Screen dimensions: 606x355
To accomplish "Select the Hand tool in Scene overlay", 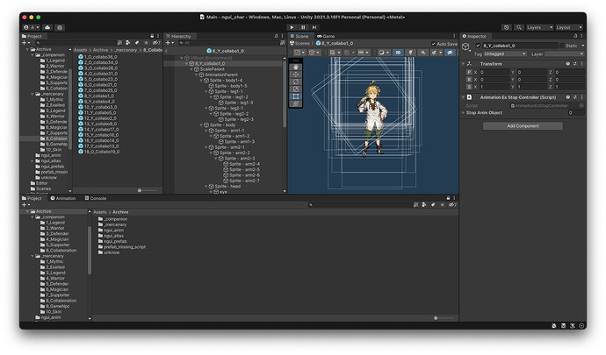I will point(296,67).
